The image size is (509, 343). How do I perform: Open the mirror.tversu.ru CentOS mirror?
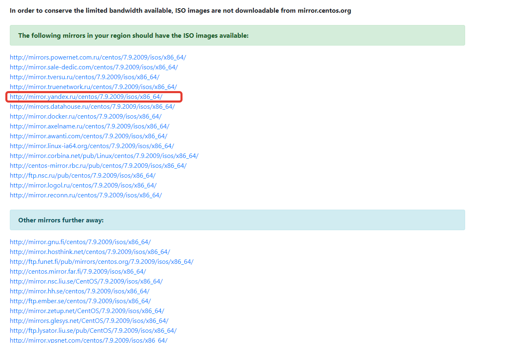(x=84, y=77)
